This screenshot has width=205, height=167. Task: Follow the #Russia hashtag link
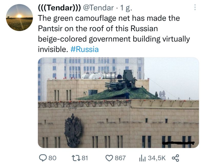click(85, 50)
